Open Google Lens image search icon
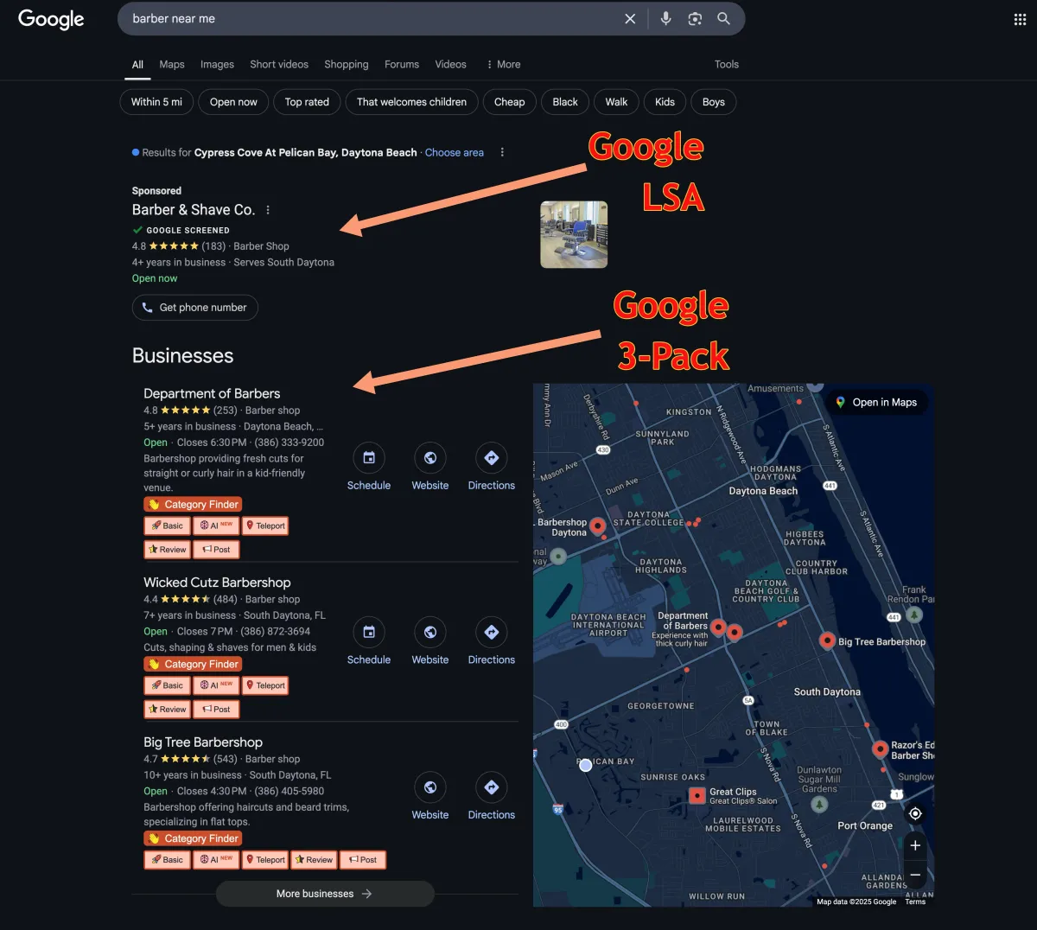 (x=695, y=19)
